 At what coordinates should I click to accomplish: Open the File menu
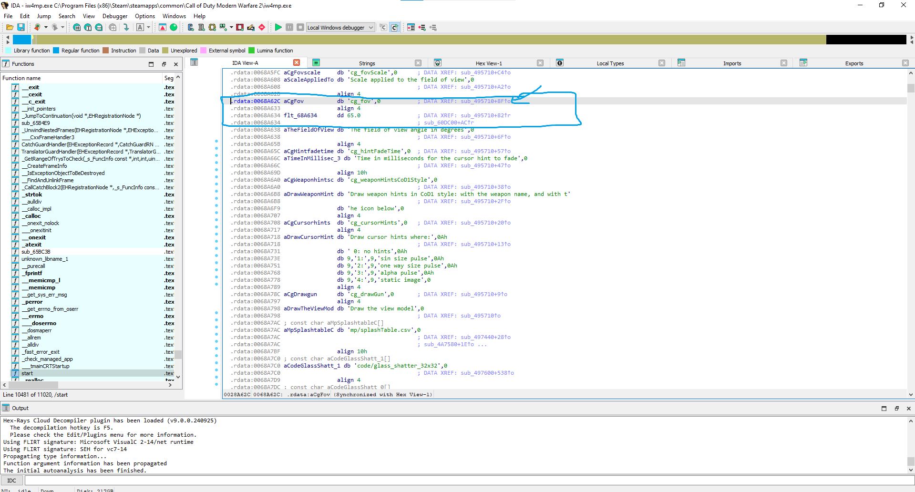click(x=8, y=16)
